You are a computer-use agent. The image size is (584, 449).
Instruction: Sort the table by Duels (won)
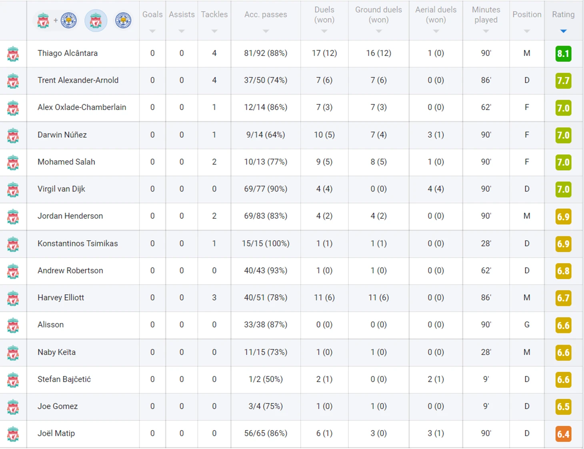pyautogui.click(x=324, y=20)
